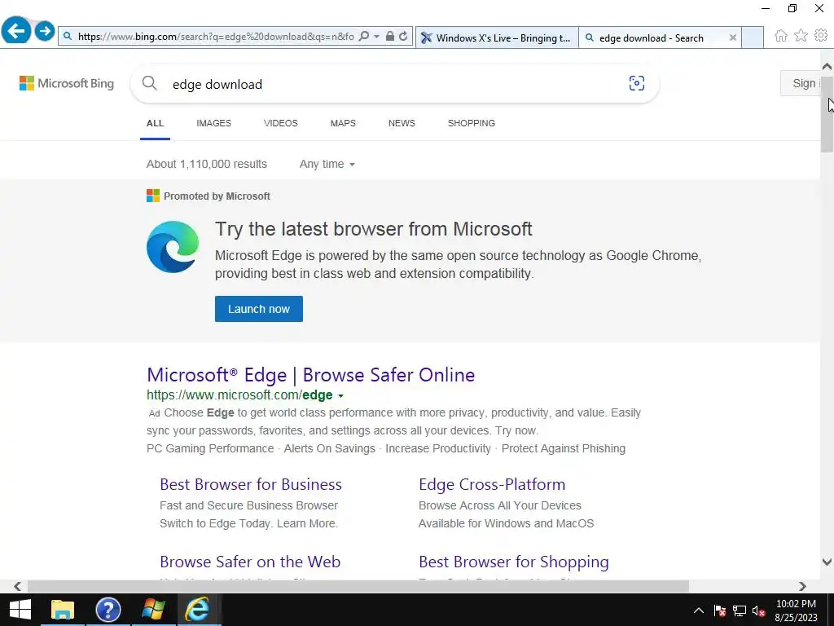This screenshot has height=626, width=834.
Task: Open Try the latest browser from Microsoft heading
Action: point(373,229)
